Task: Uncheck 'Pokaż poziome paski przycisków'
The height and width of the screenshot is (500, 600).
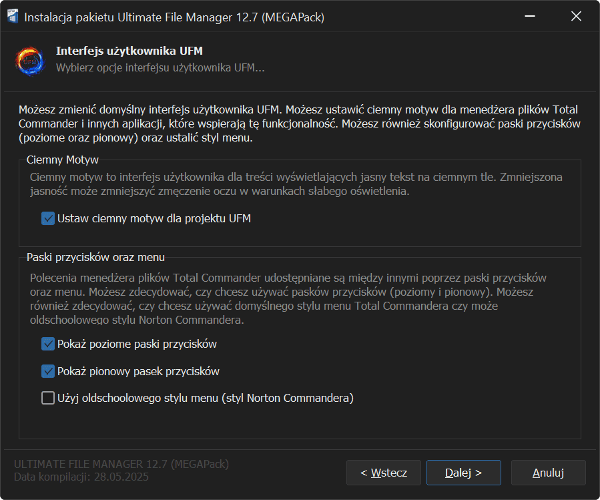Action: tap(48, 344)
